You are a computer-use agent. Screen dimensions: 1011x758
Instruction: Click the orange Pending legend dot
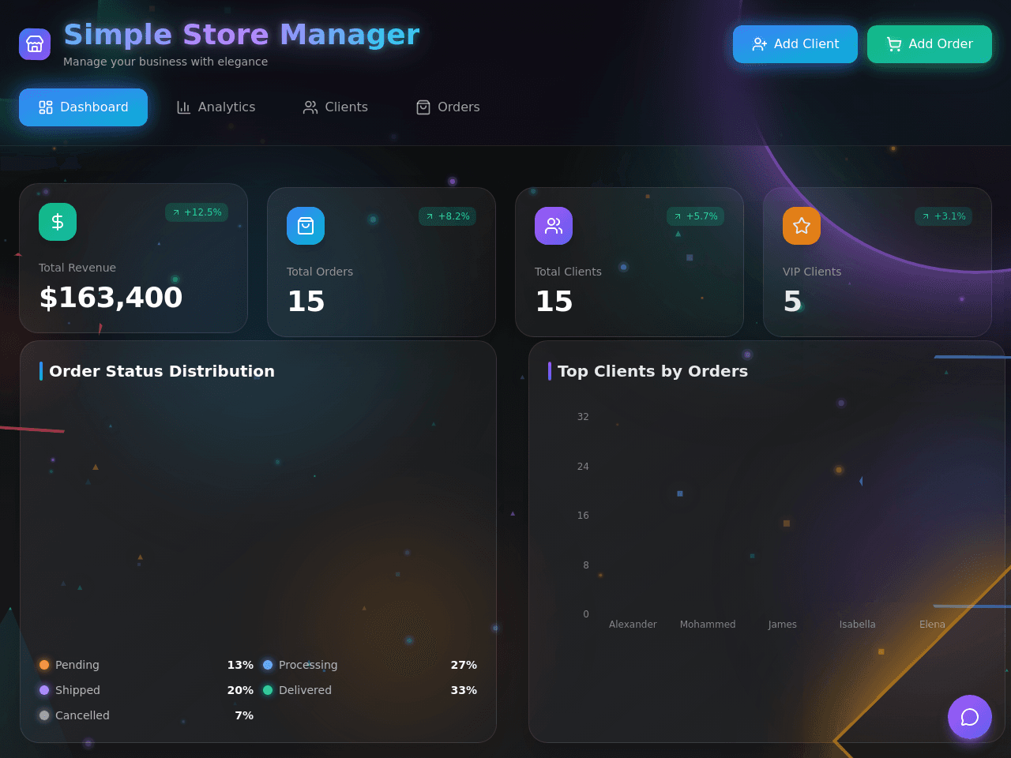coord(44,665)
